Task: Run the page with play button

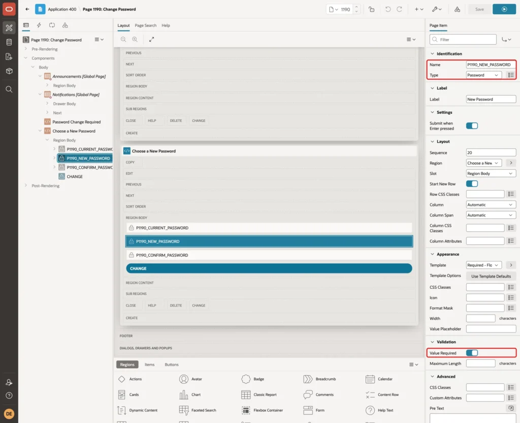Action: (504, 9)
